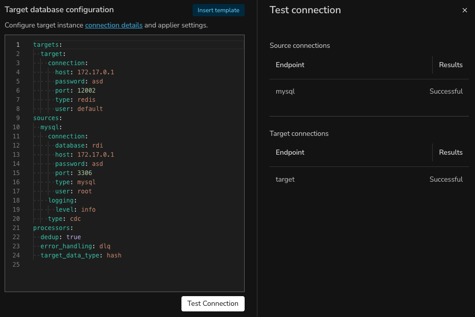Click the user: default line in editor
This screenshot has width=475, height=317.
[x=79, y=109]
